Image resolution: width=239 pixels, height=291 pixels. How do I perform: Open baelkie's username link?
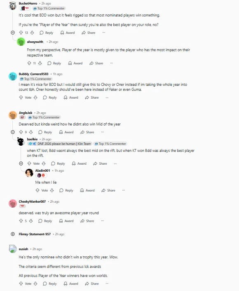(32, 139)
